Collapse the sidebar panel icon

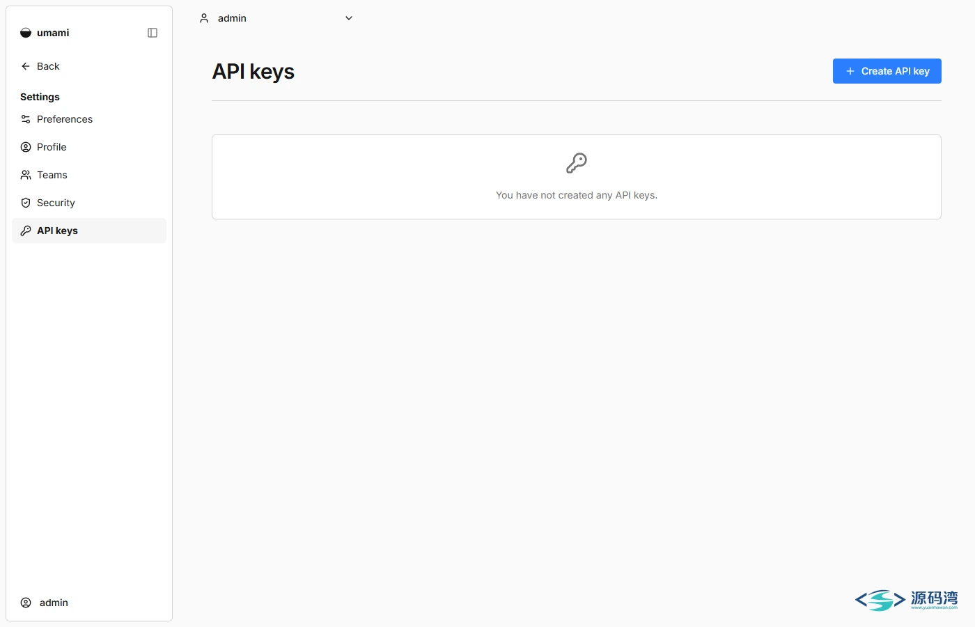[153, 33]
